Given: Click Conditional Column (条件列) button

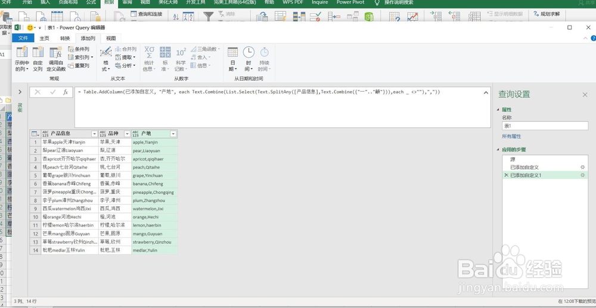Looking at the screenshot, I should 79,49.
